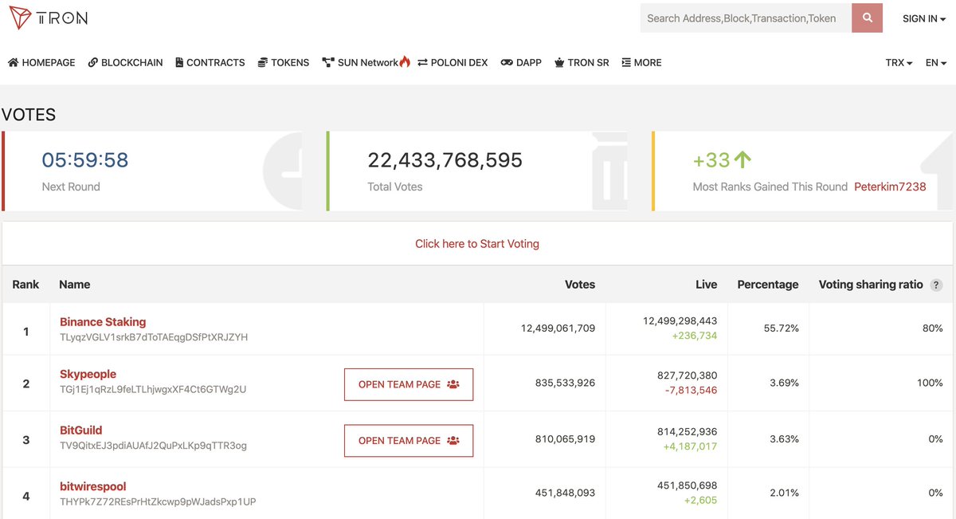Click Binance Staking votes 12,499,061,709
Screen dimensions: 956x519
558,328
